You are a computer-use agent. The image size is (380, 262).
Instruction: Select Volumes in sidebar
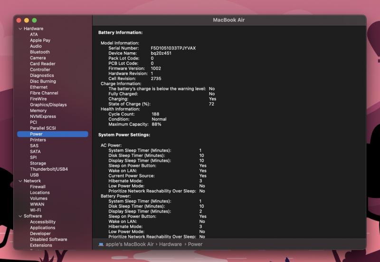click(x=38, y=198)
